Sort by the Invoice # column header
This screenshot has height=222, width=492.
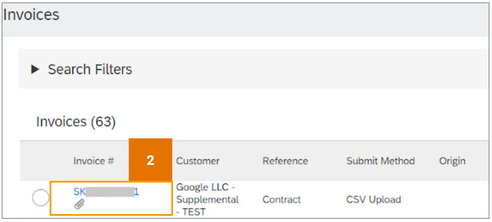point(93,161)
